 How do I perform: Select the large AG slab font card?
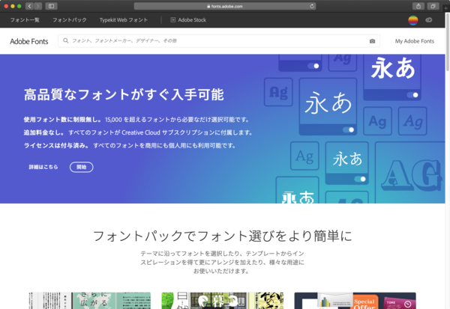pyautogui.click(x=410, y=172)
